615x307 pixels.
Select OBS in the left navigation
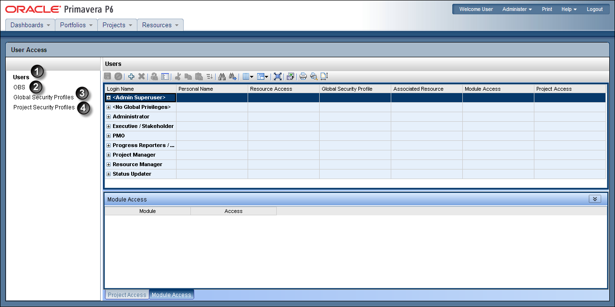pos(19,87)
